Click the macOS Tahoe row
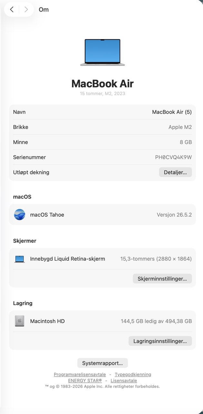 tap(102, 214)
